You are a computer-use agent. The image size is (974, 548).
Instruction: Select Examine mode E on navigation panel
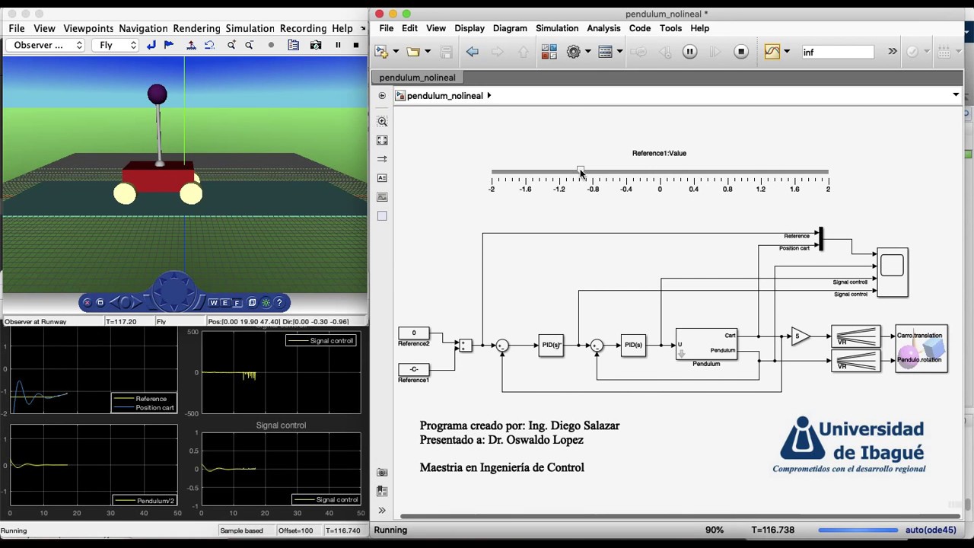point(226,303)
